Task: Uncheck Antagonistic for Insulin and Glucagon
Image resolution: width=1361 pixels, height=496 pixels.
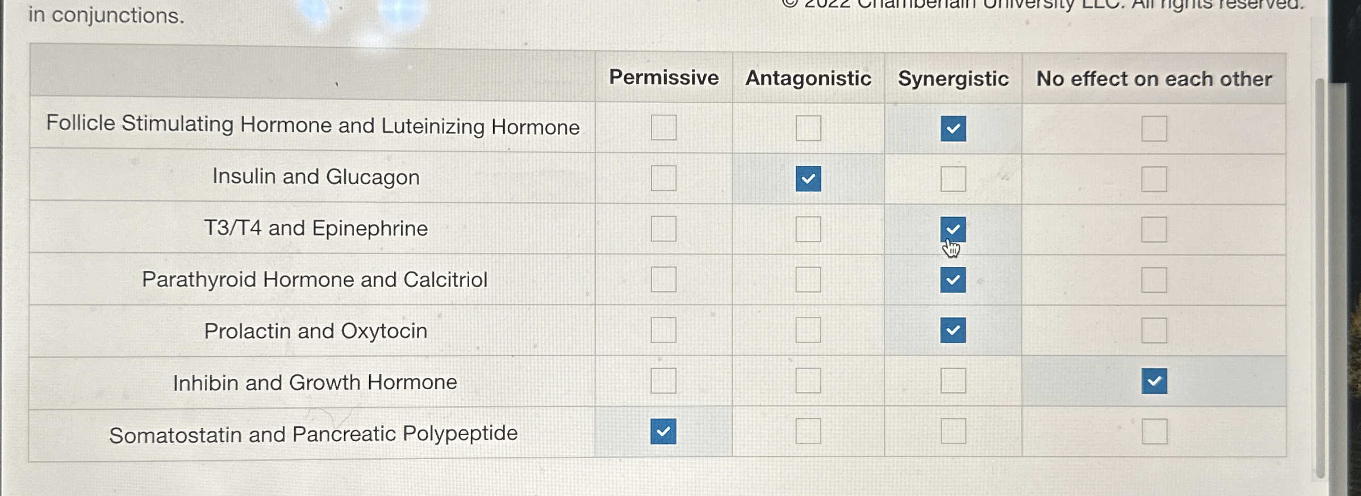Action: (808, 178)
